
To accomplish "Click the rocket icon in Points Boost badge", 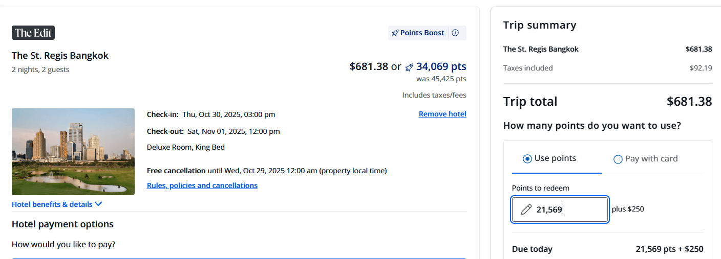I will tap(395, 33).
